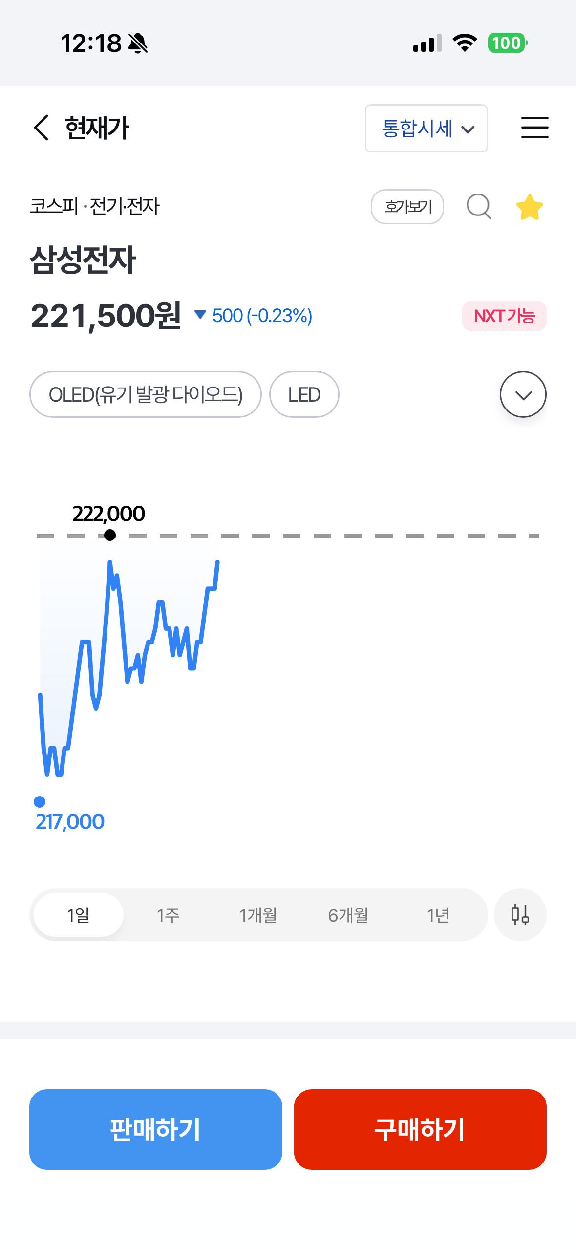
Task: Open candlestick chart settings icon
Action: coord(520,915)
